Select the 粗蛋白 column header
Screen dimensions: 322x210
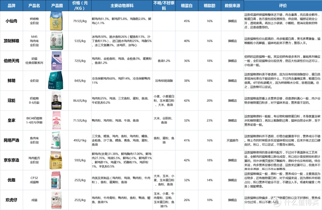(187, 6)
